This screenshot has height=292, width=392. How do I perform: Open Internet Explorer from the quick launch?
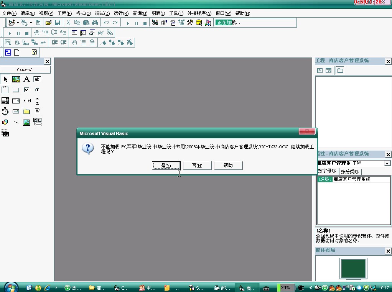[x=47, y=288]
